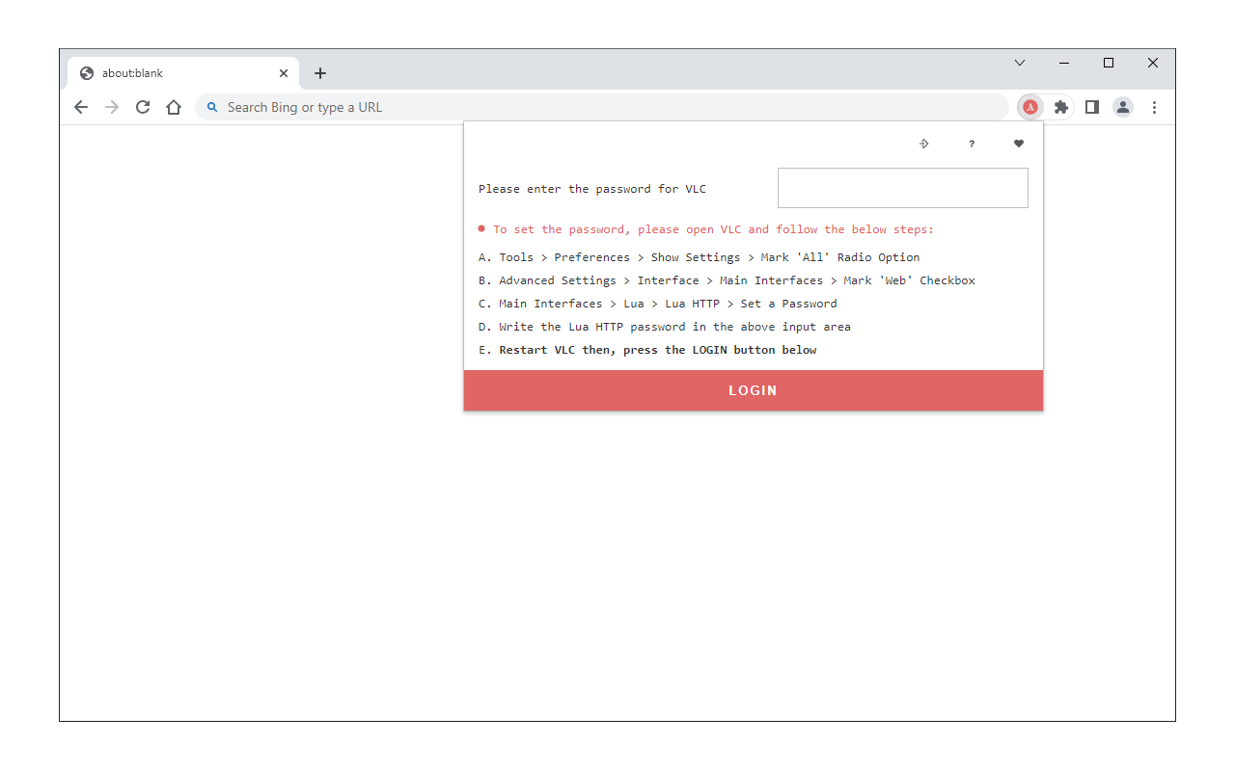Click step E 'Restart VLC then' line
Viewport: 1235px width, 771px height.
[x=647, y=350]
